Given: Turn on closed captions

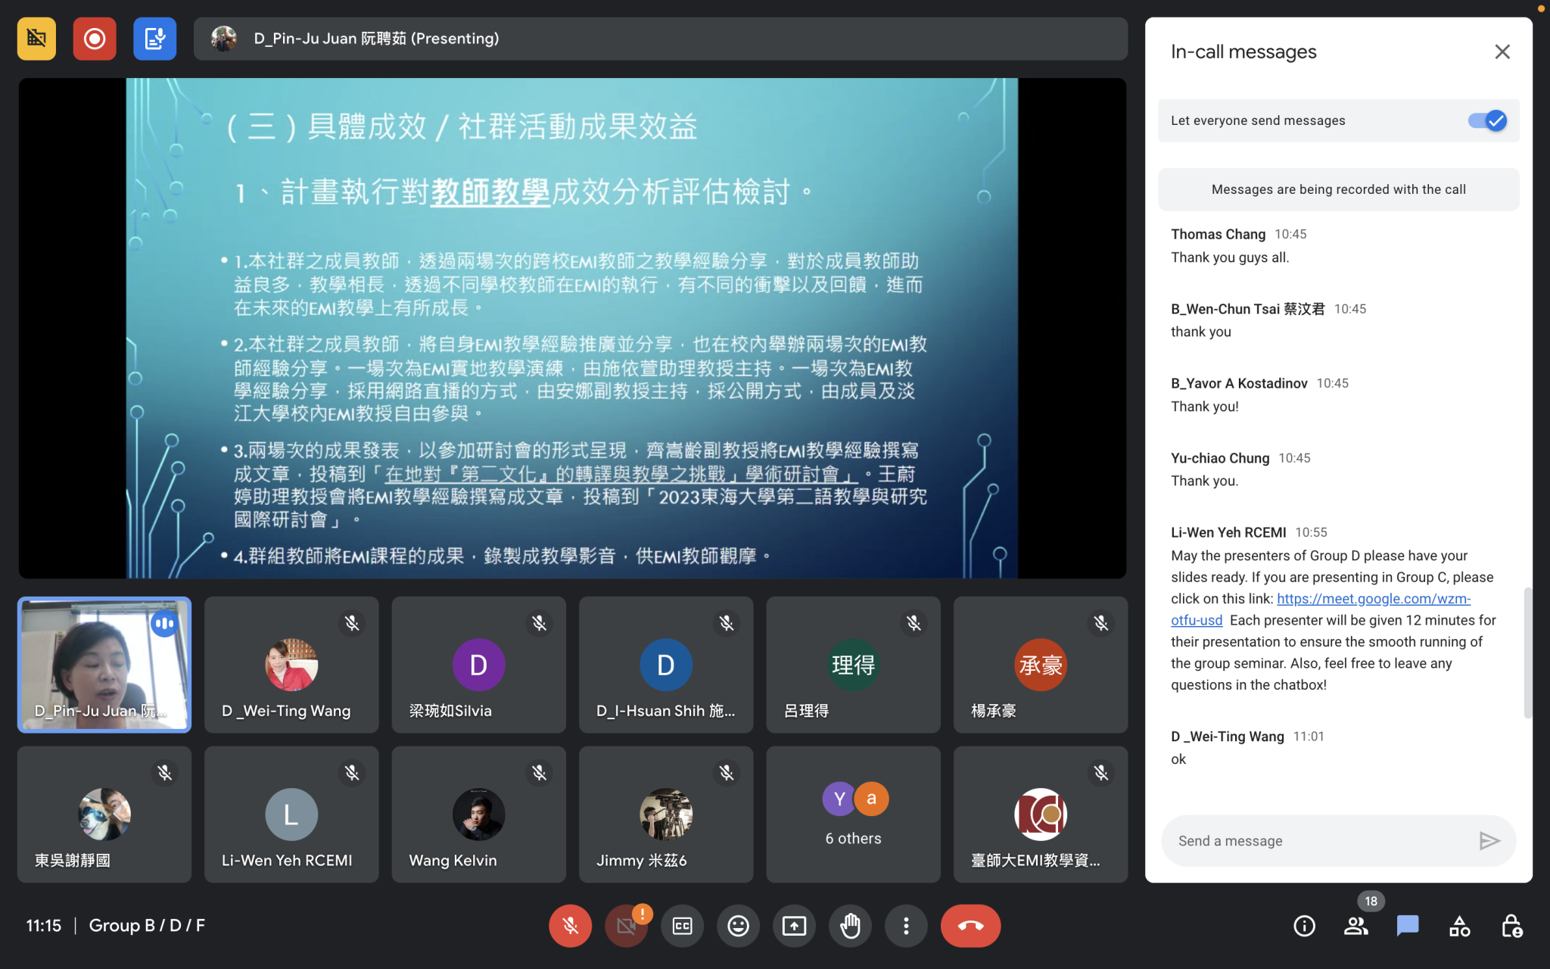Looking at the screenshot, I should [682, 926].
